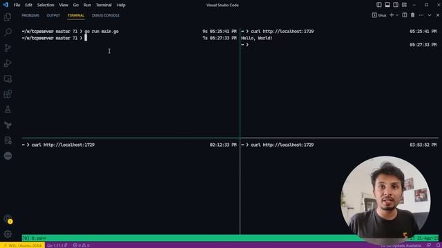
Task: Click the '9s 05:25:41 PM' timestamp in top-left pane
Action: (220, 31)
